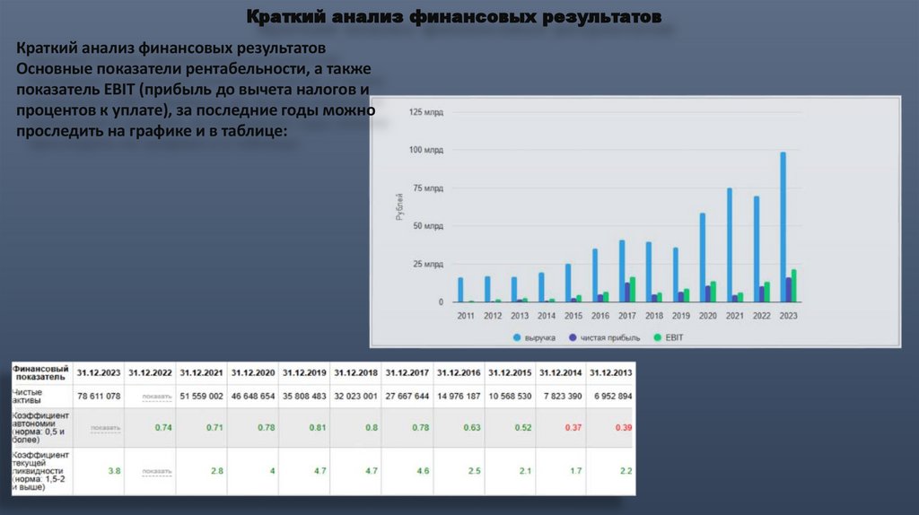Click the net assets value 46 648 654
The height and width of the screenshot is (515, 919).
(252, 397)
